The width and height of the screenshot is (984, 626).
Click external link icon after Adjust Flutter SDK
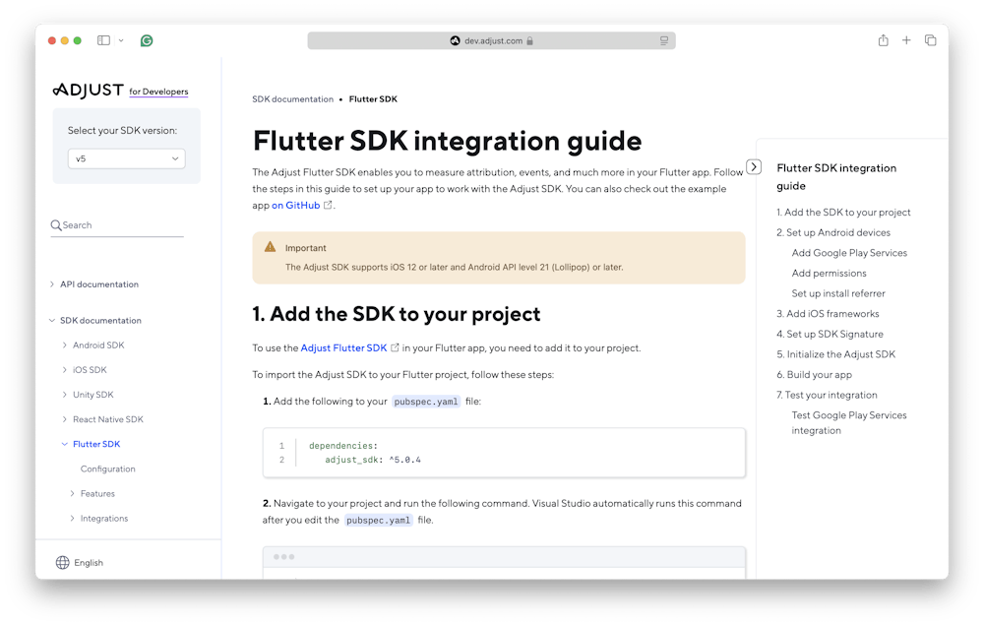(x=395, y=347)
